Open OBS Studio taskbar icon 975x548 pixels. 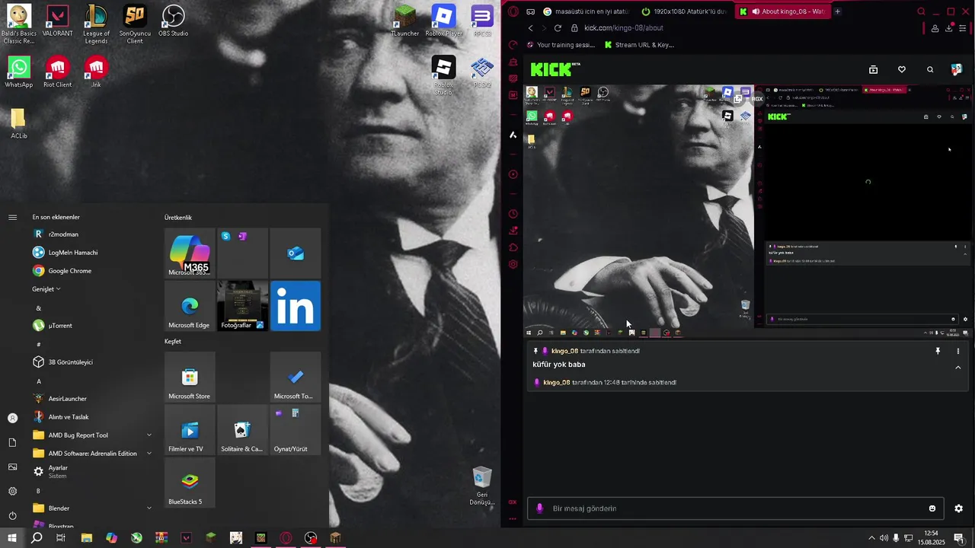pyautogui.click(x=311, y=538)
